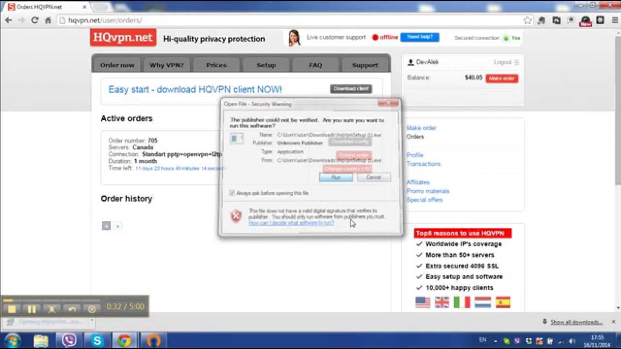Screen dimensions: 621x349
Task: Open the Why VPN? tab
Action: [x=166, y=65]
